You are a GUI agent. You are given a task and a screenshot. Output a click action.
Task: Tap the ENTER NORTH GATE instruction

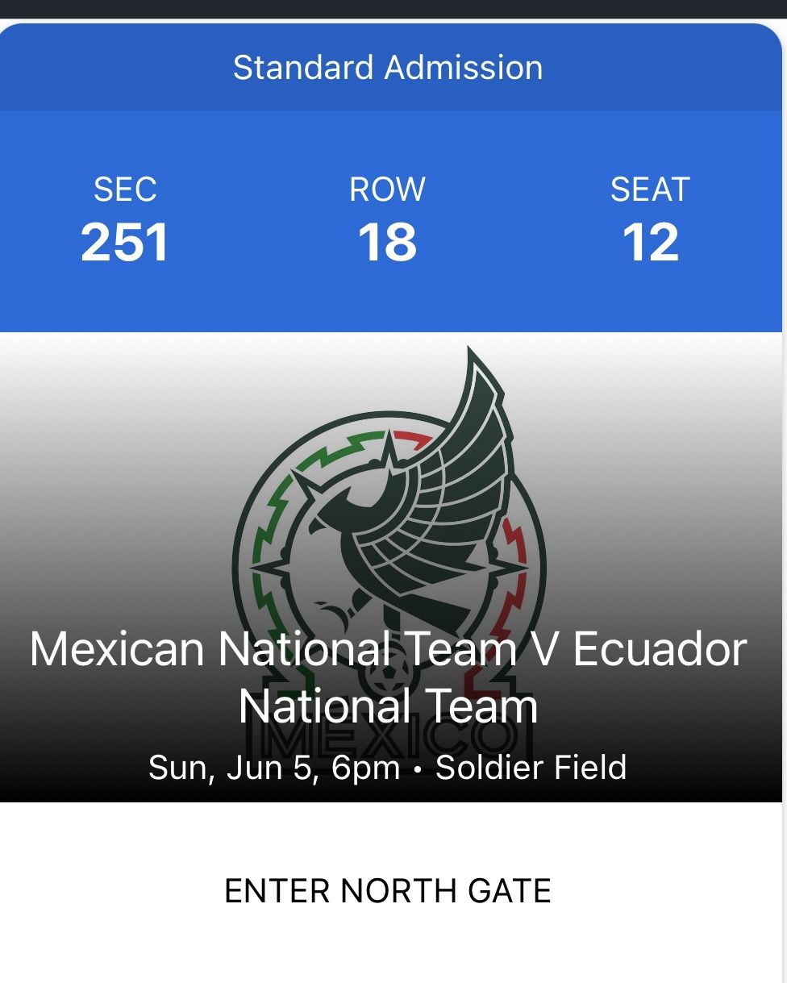coord(388,891)
